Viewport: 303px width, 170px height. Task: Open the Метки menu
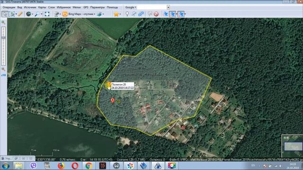77,8
